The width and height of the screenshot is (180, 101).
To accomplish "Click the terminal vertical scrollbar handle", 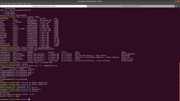I will pos(179,81).
